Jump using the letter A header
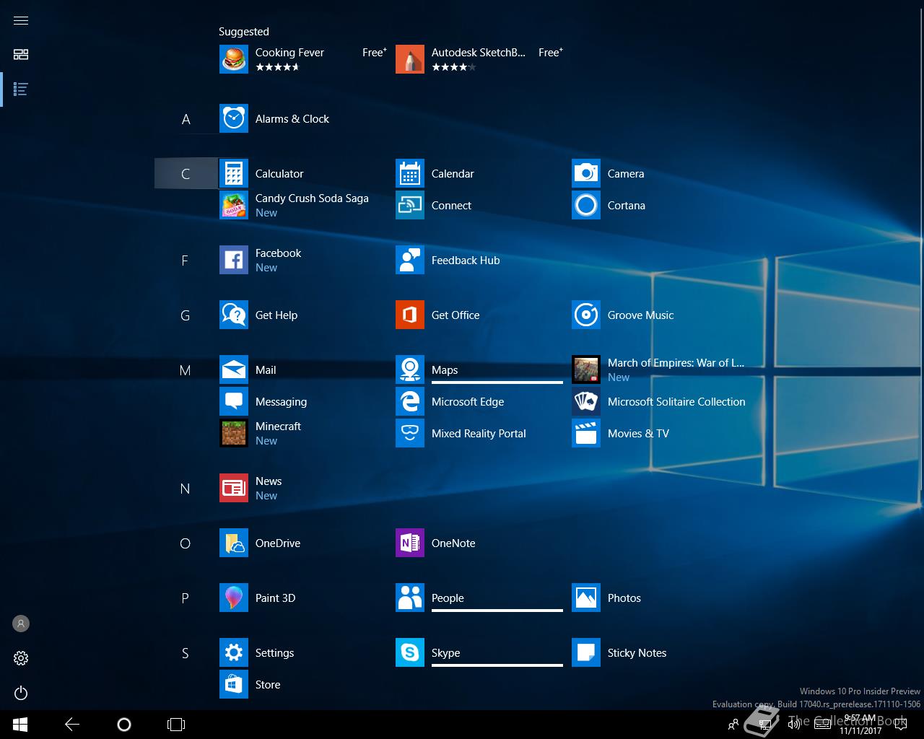This screenshot has width=924, height=739. pos(186,119)
